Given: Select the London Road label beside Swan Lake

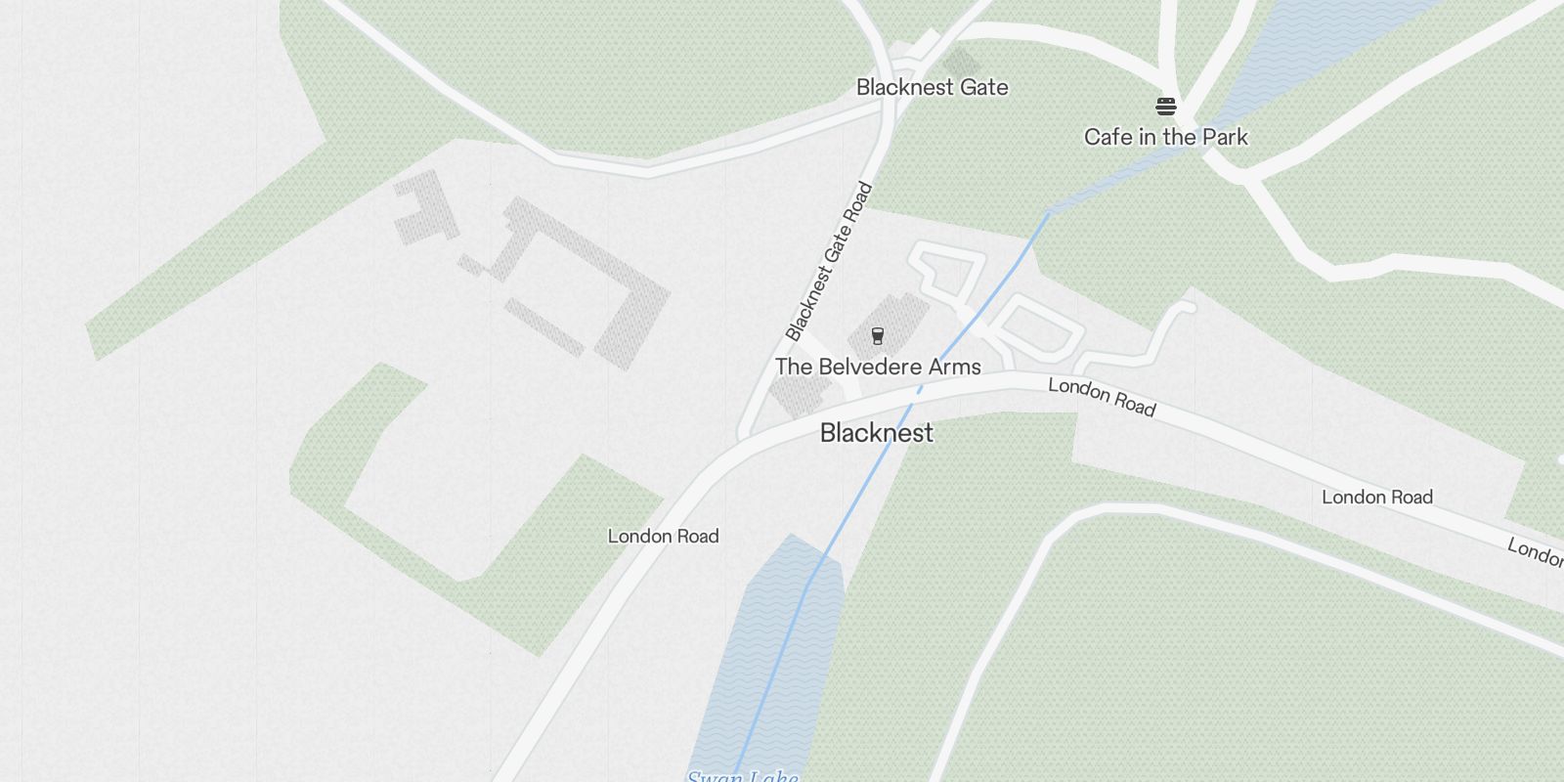Looking at the screenshot, I should [663, 536].
